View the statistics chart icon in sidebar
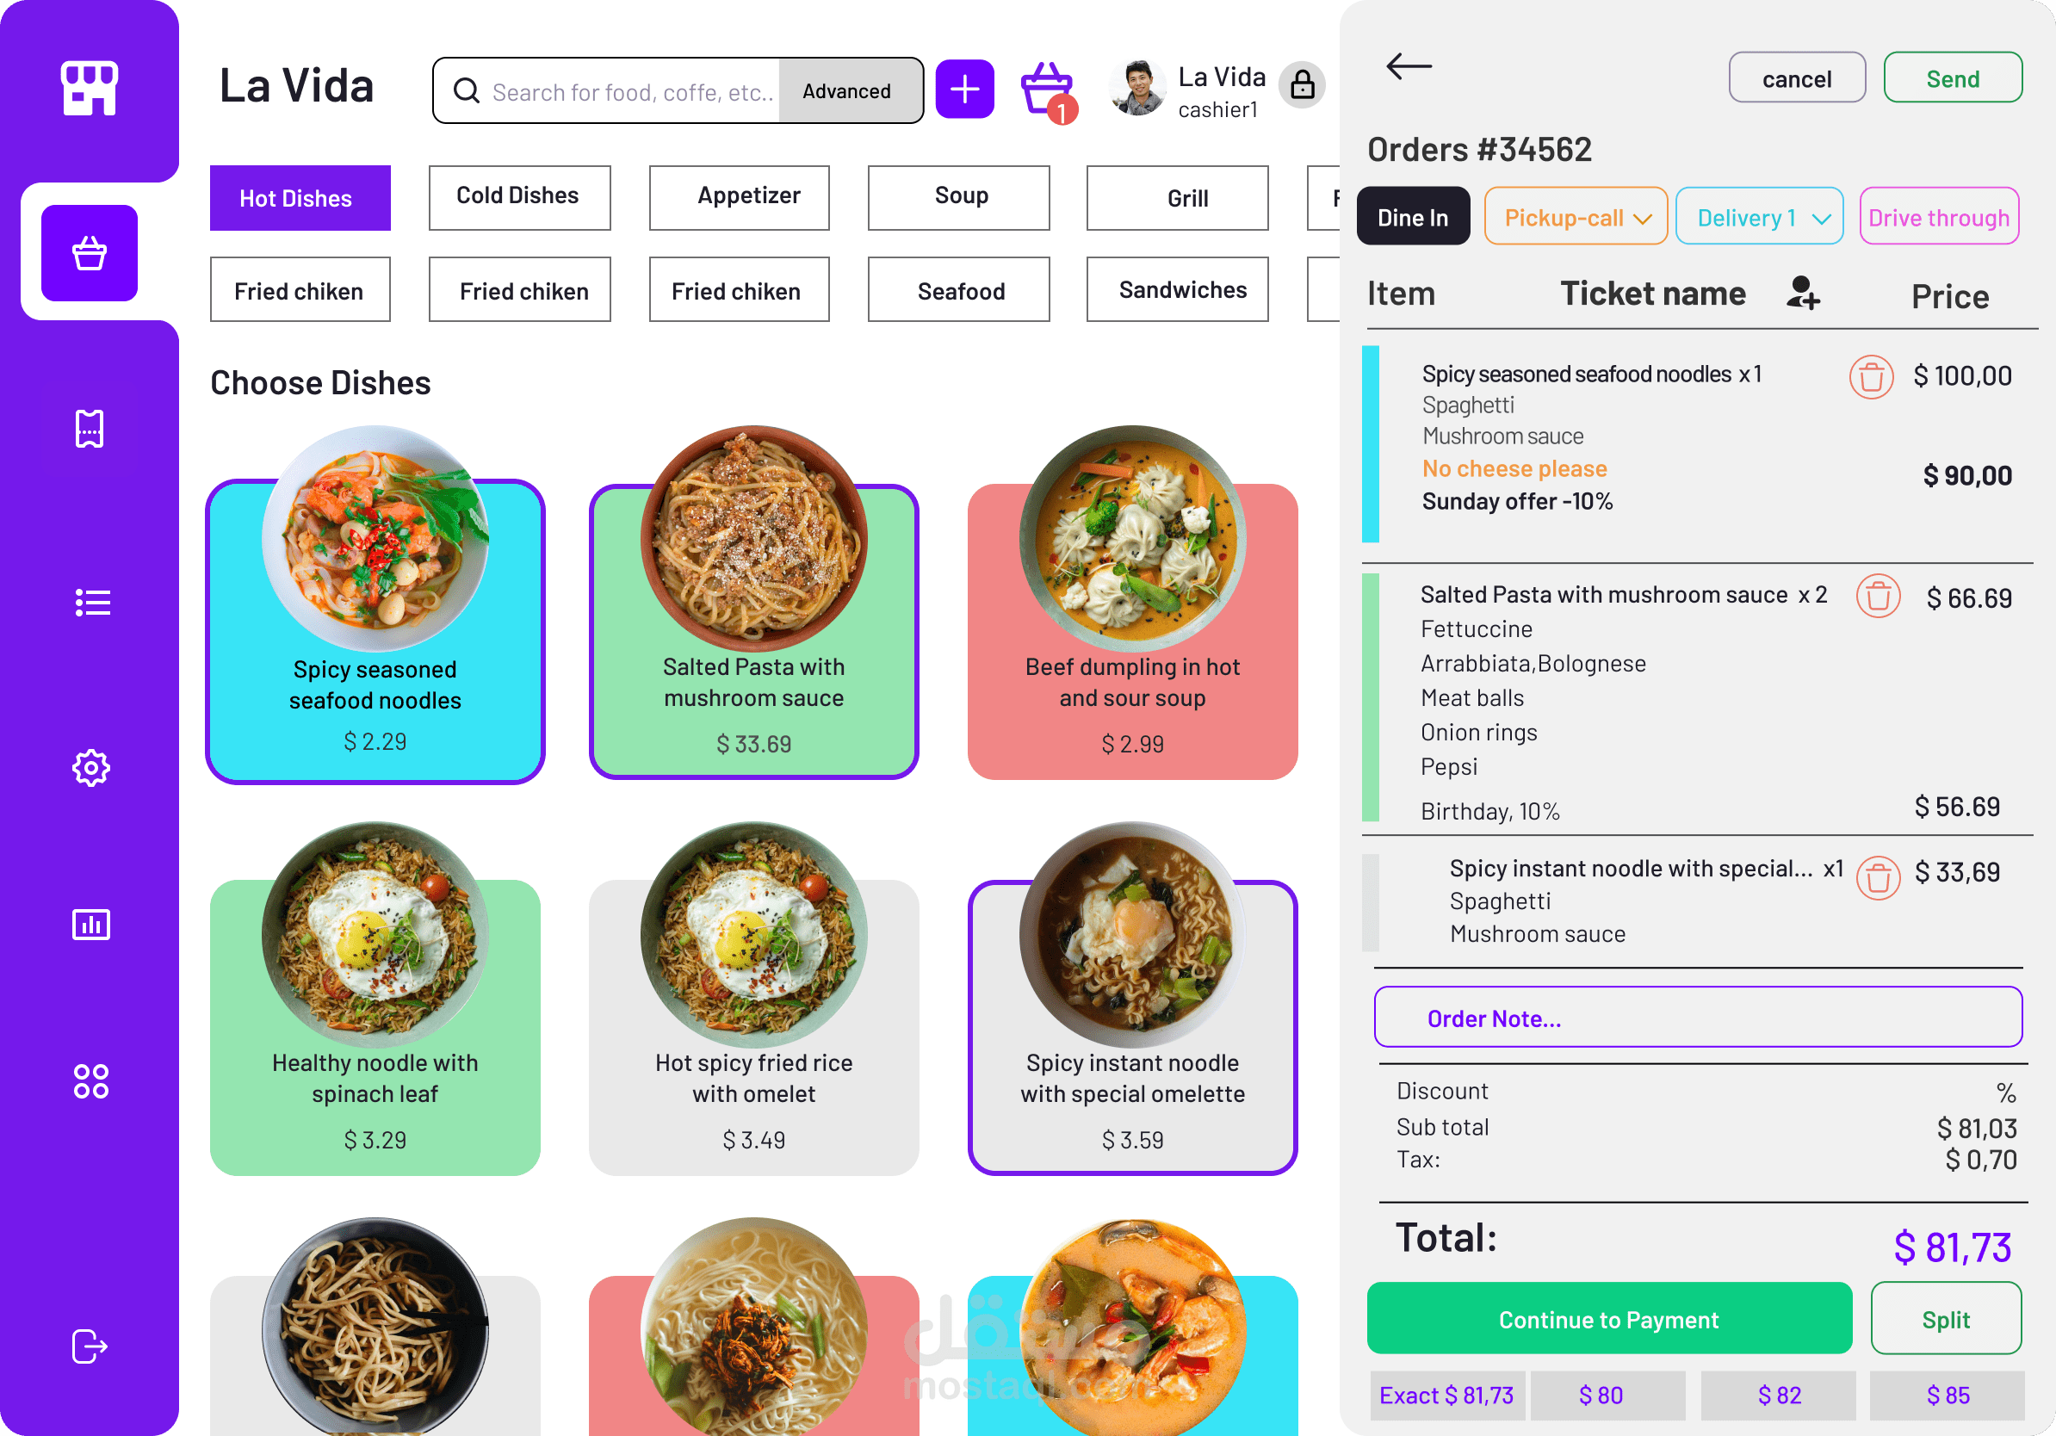 [x=90, y=925]
